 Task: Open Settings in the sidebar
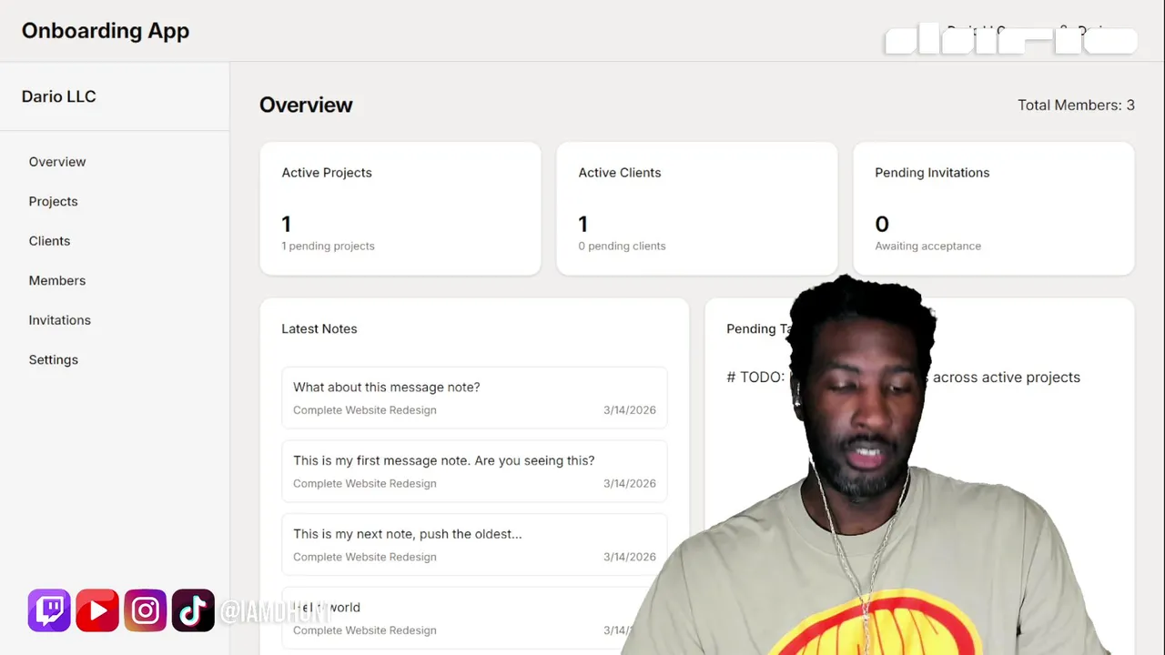[x=54, y=359]
